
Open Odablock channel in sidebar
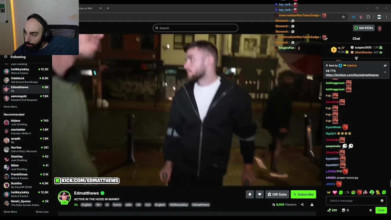tap(26, 80)
